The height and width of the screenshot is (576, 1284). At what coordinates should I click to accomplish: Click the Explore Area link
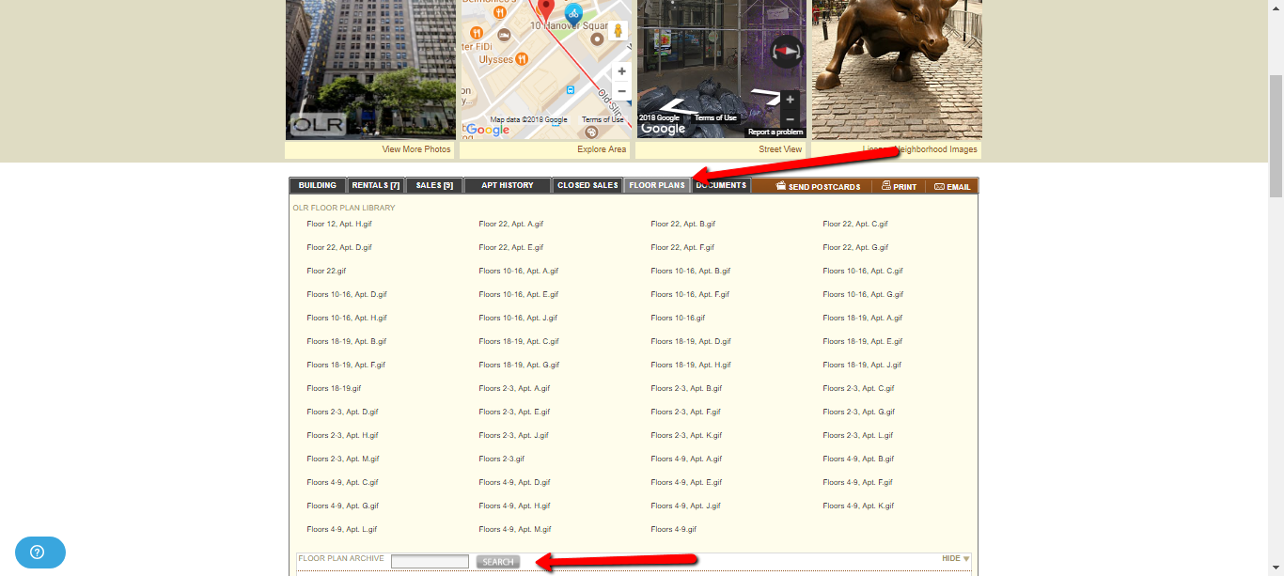coord(602,149)
